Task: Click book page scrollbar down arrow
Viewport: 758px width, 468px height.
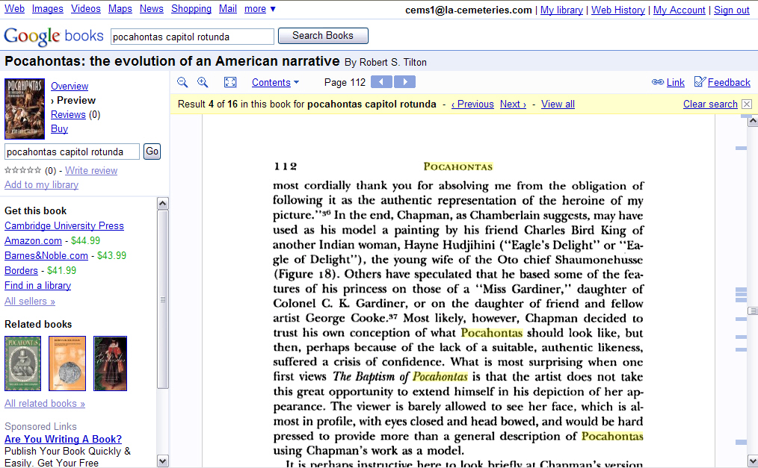Action: [753, 460]
